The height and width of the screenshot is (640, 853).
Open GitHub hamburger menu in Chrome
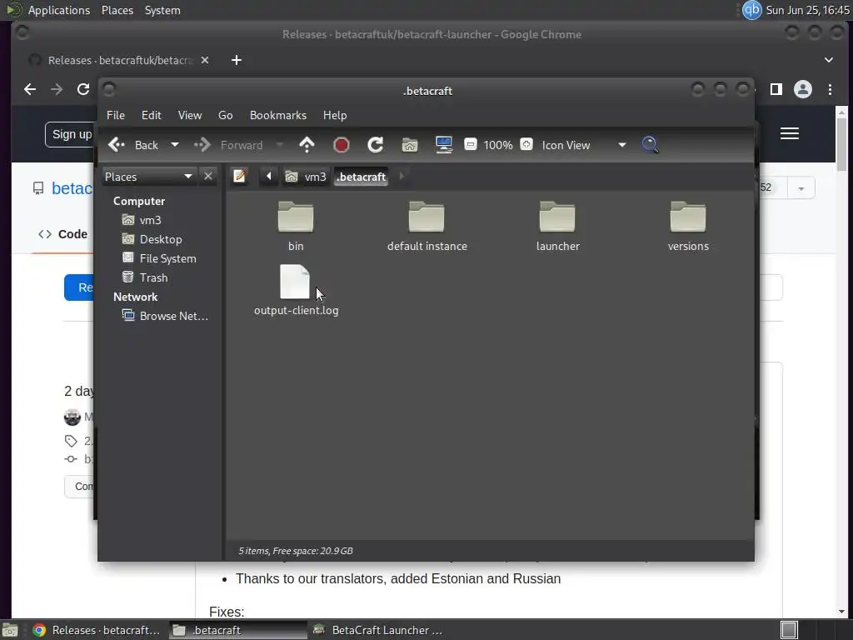pyautogui.click(x=790, y=133)
